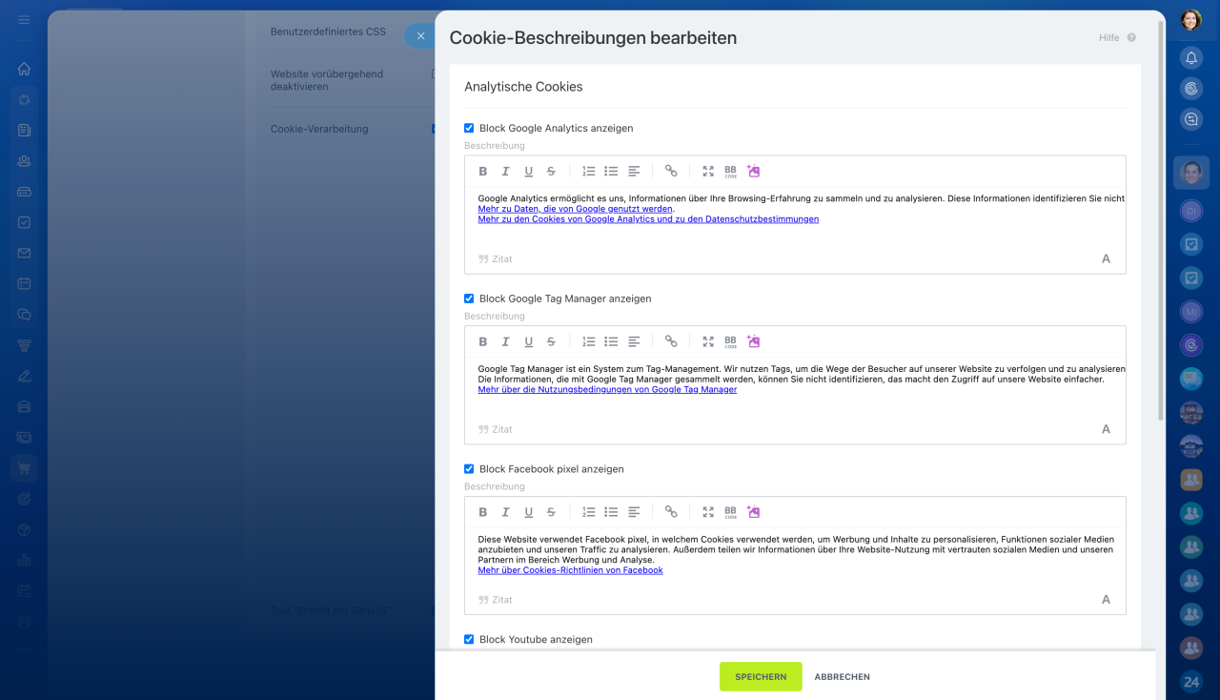Screen dimensions: 1220x700
Task: Open the '24' Bitrix button in right sidebar
Action: [1191, 682]
